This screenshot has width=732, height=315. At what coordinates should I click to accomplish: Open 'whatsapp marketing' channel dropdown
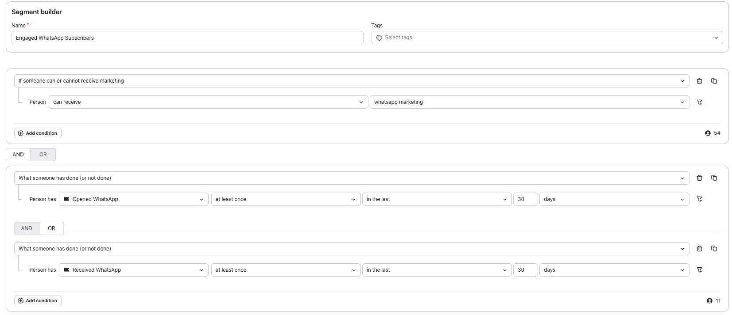coord(529,102)
